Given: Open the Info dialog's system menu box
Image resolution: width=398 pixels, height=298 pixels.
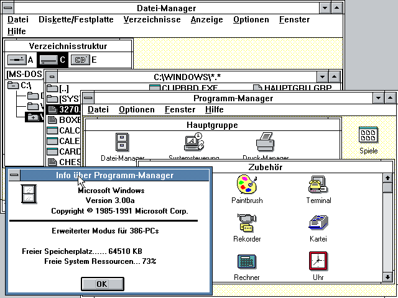Looking at the screenshot, I should click(x=13, y=175).
